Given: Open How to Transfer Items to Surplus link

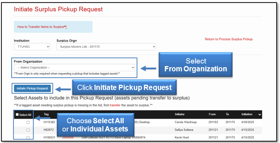Looking at the screenshot, I should pyautogui.click(x=42, y=27).
